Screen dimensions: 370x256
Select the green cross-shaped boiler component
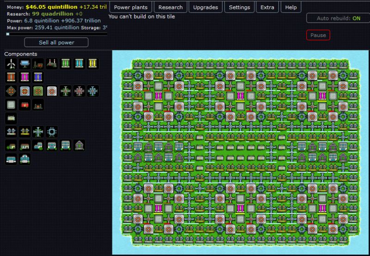(x=65, y=91)
